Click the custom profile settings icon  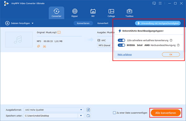(88, 110)
